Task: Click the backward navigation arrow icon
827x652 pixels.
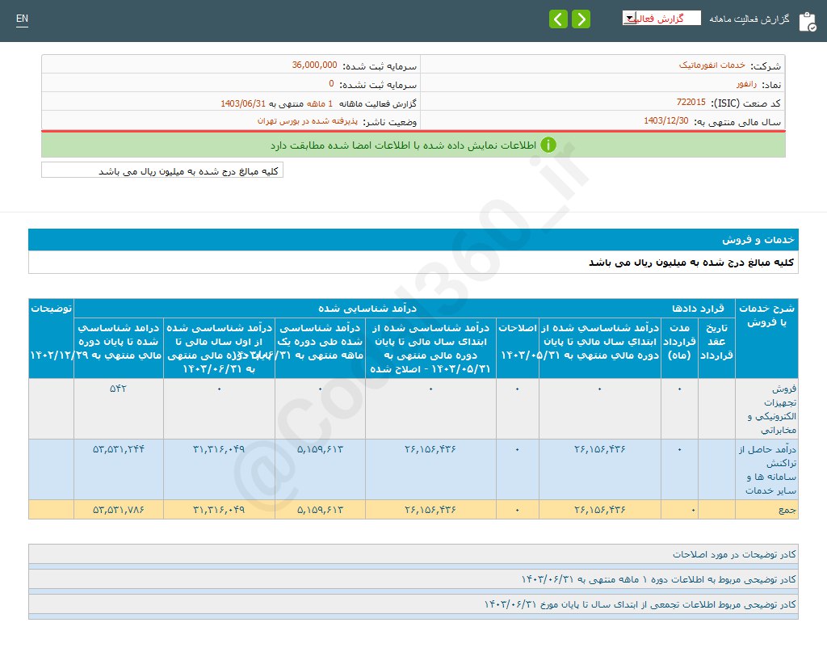Action: click(558, 18)
